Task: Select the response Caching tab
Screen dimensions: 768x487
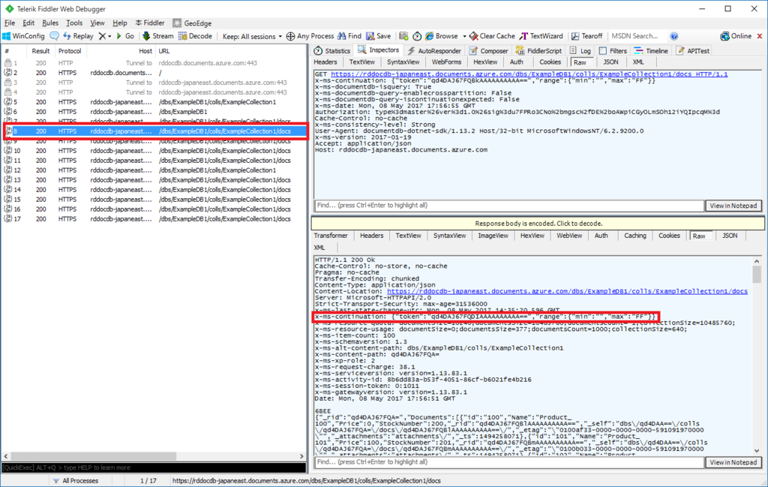Action: (x=634, y=236)
